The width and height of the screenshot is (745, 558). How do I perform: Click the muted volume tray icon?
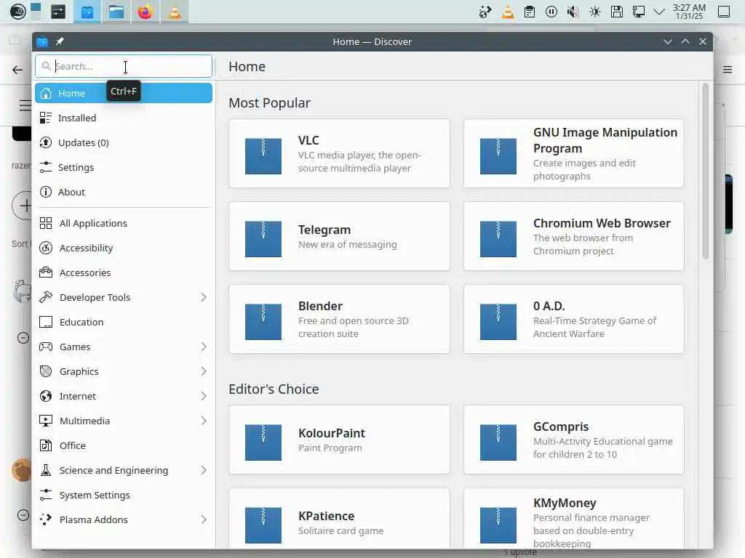coord(573,12)
